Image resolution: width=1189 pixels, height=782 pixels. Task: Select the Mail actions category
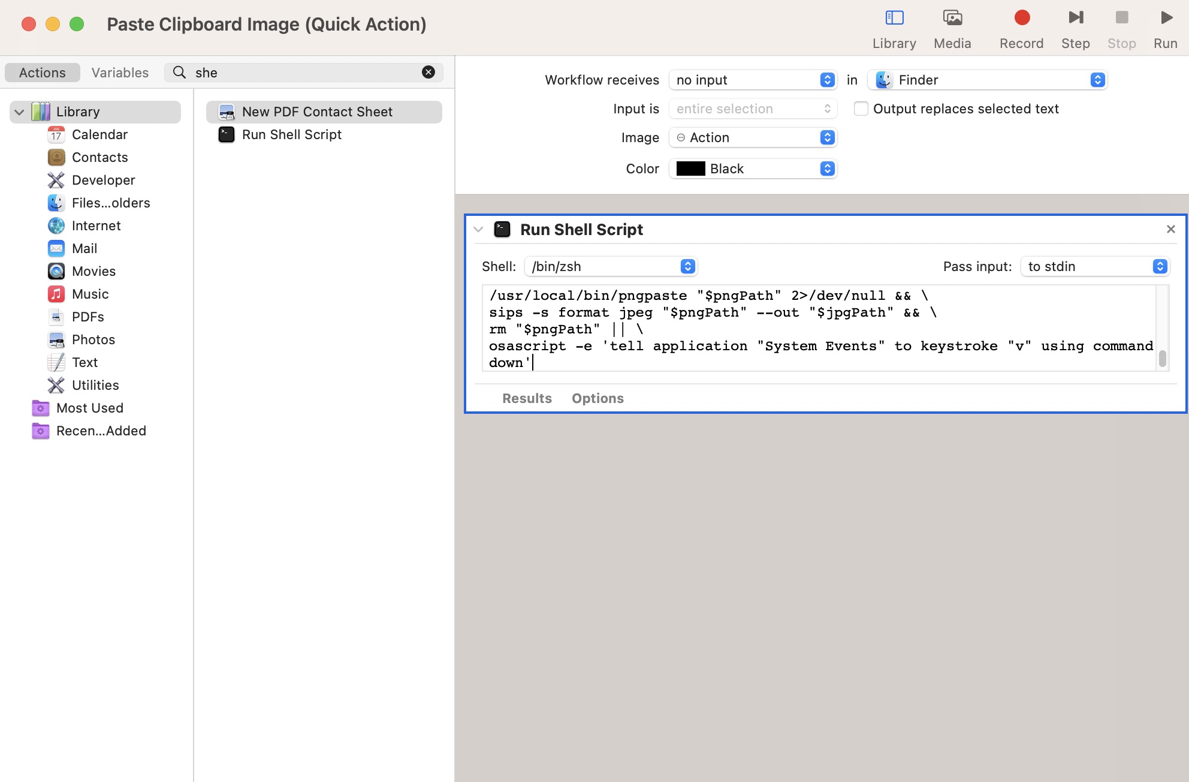tap(84, 248)
